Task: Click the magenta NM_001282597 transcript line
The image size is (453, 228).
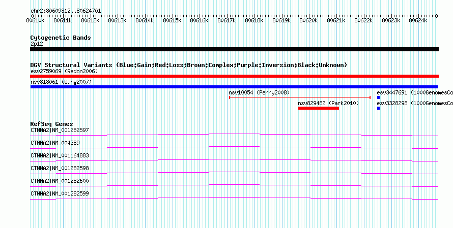Action: click(234, 135)
